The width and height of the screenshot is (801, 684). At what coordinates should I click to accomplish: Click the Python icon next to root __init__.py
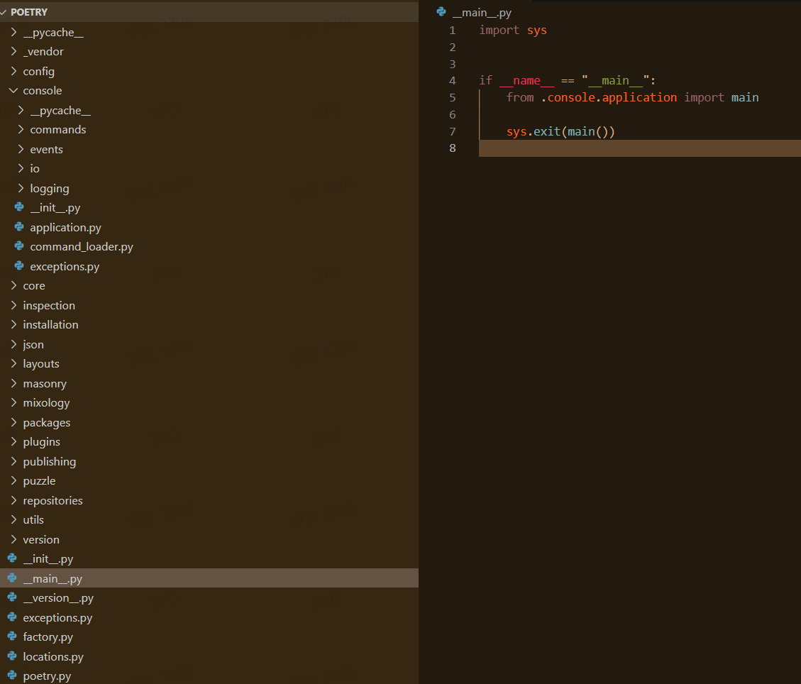[11, 558]
